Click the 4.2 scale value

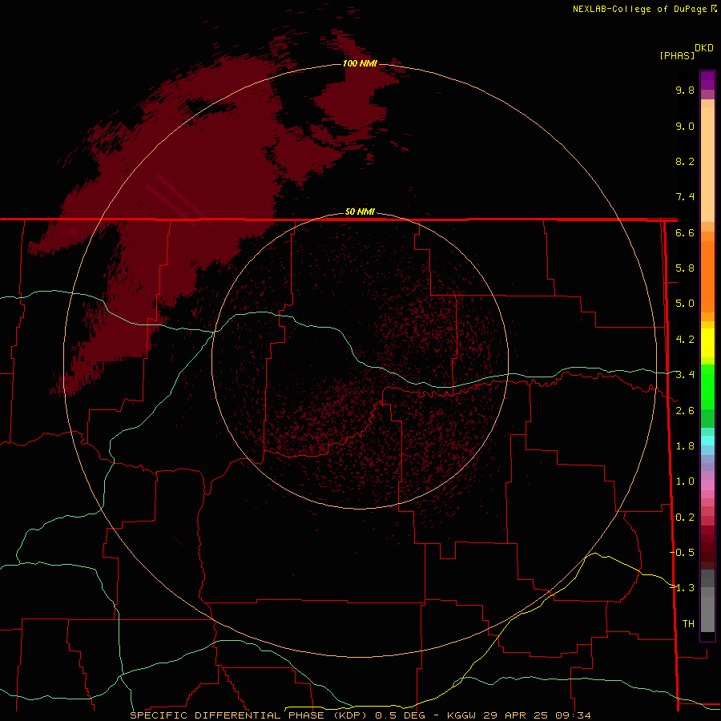(x=685, y=340)
